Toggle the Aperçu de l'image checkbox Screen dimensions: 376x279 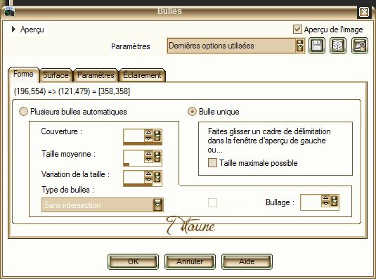tap(297, 30)
